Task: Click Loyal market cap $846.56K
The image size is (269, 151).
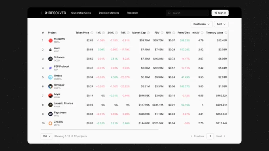Action: tap(144, 95)
